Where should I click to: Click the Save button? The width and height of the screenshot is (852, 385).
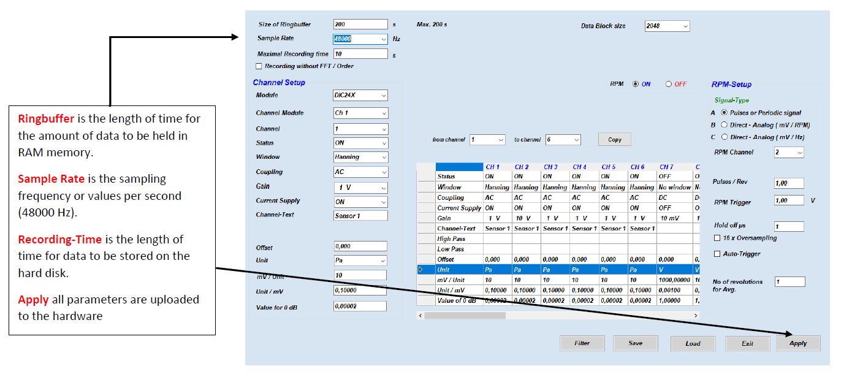(x=635, y=343)
